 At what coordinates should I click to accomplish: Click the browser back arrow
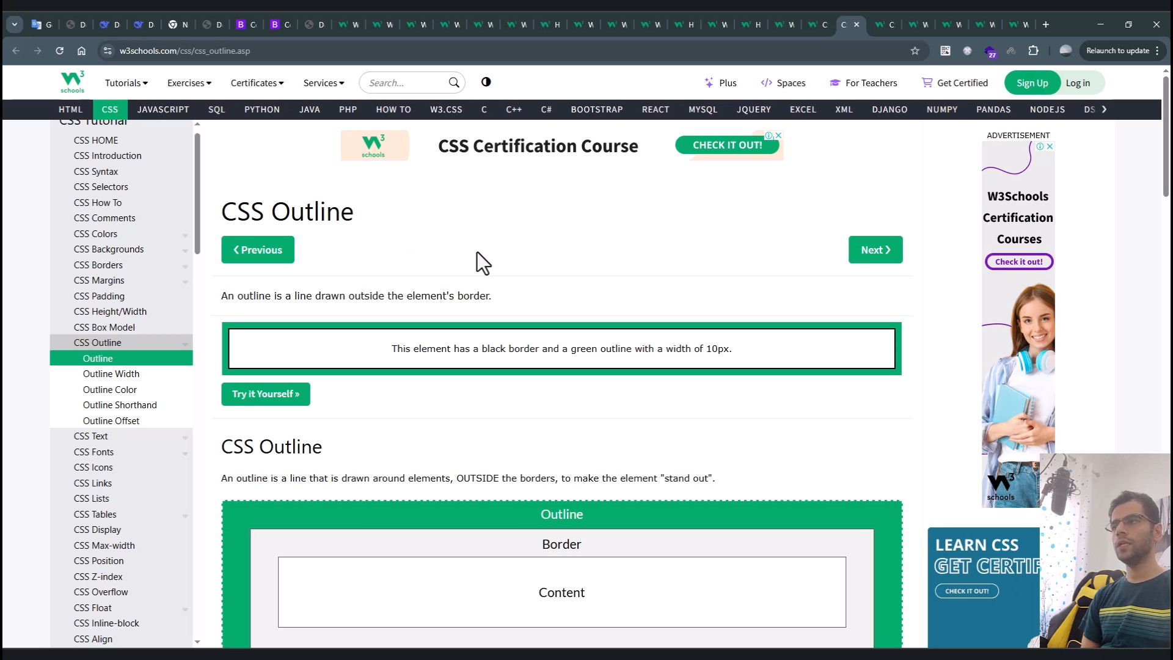(15, 51)
